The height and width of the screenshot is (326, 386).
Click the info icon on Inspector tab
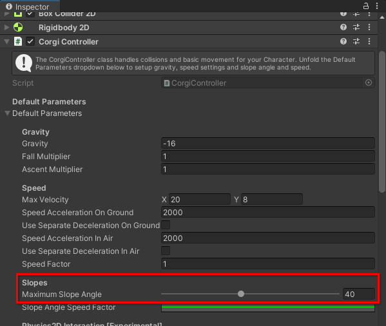pos(9,6)
